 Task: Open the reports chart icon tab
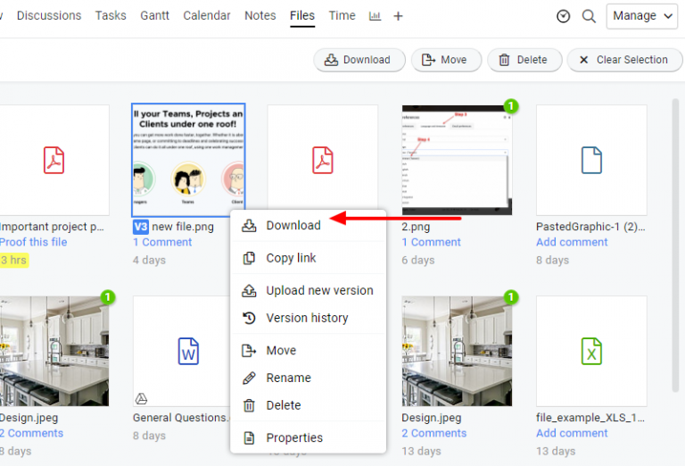coord(375,16)
